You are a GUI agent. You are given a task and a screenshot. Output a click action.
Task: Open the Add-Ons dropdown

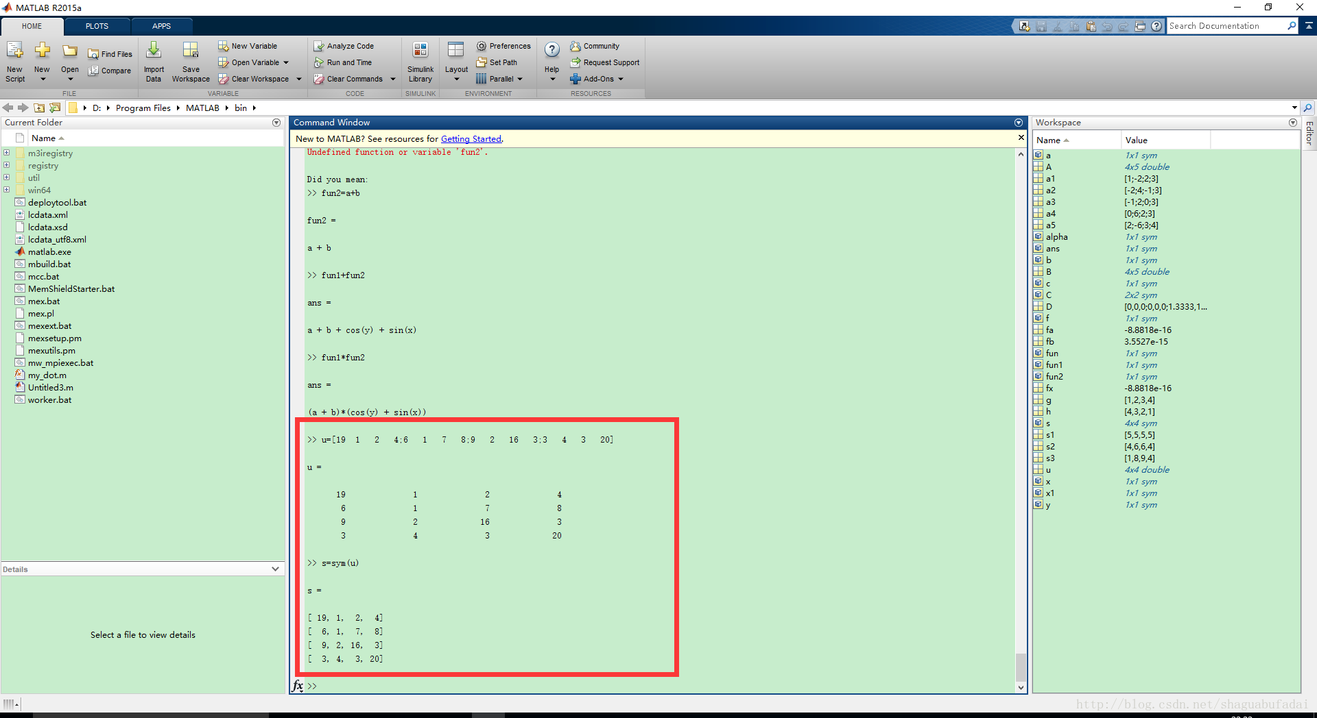point(621,79)
